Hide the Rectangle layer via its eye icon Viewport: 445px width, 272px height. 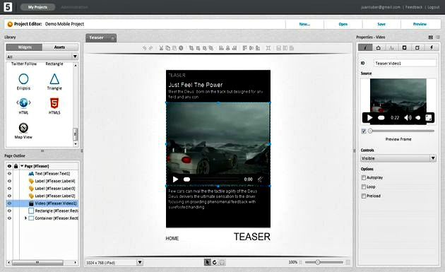(9, 211)
